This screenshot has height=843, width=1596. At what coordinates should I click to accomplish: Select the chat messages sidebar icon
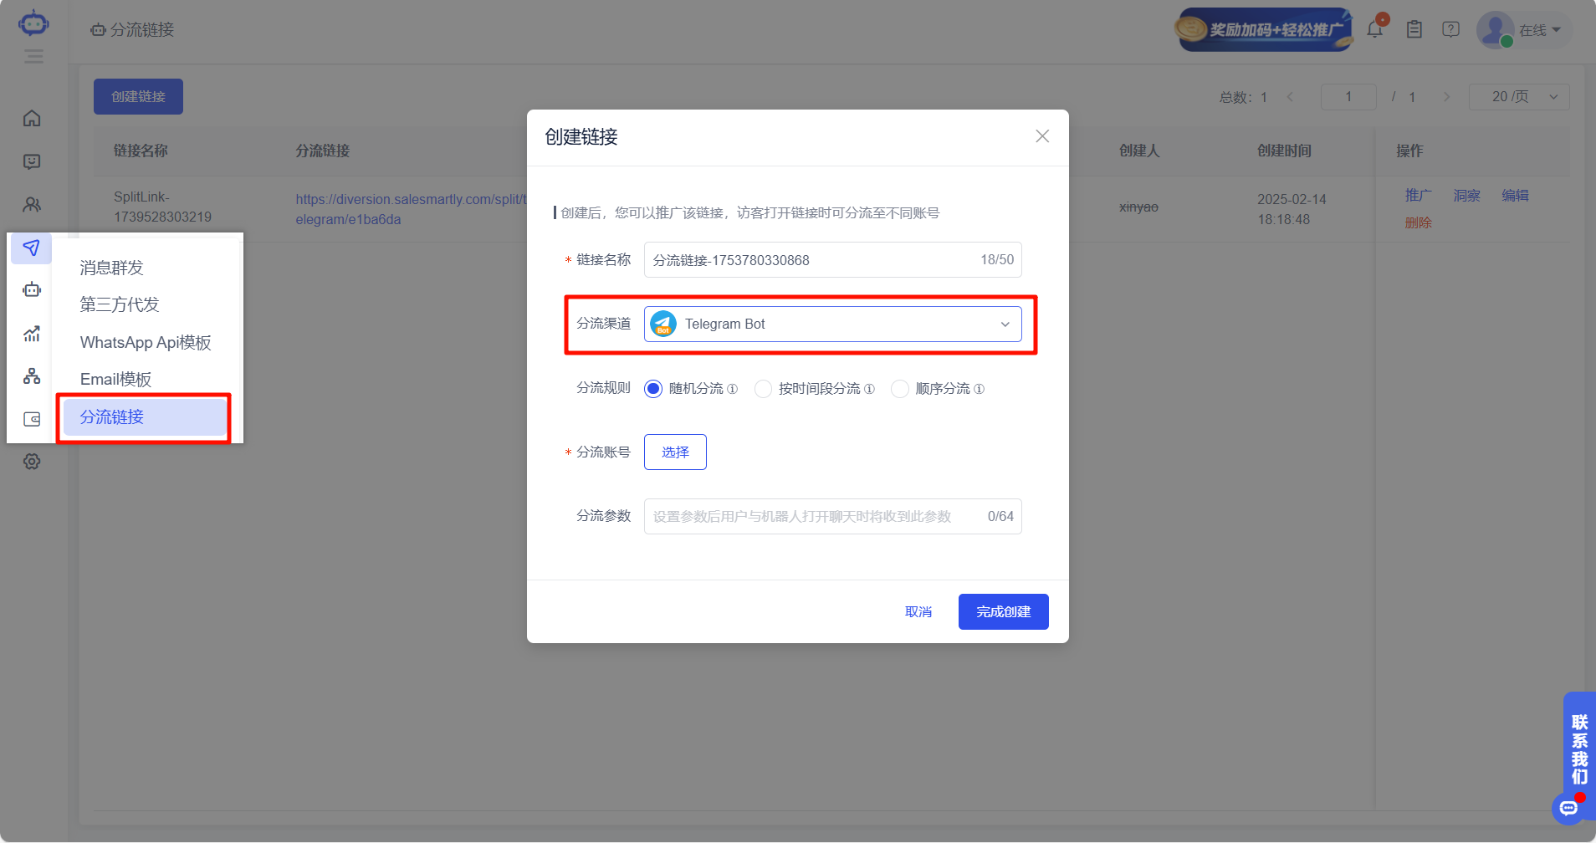(31, 161)
